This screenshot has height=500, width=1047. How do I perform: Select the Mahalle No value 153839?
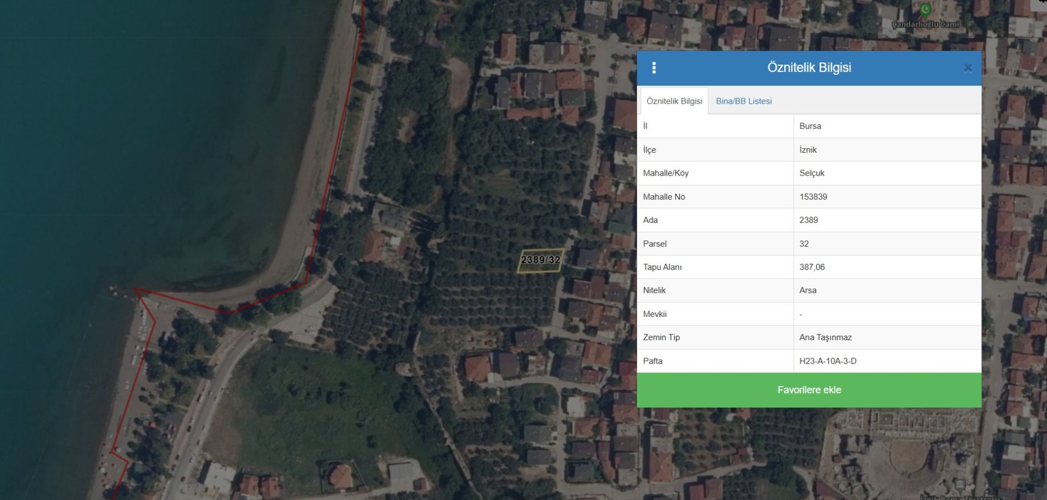click(813, 197)
